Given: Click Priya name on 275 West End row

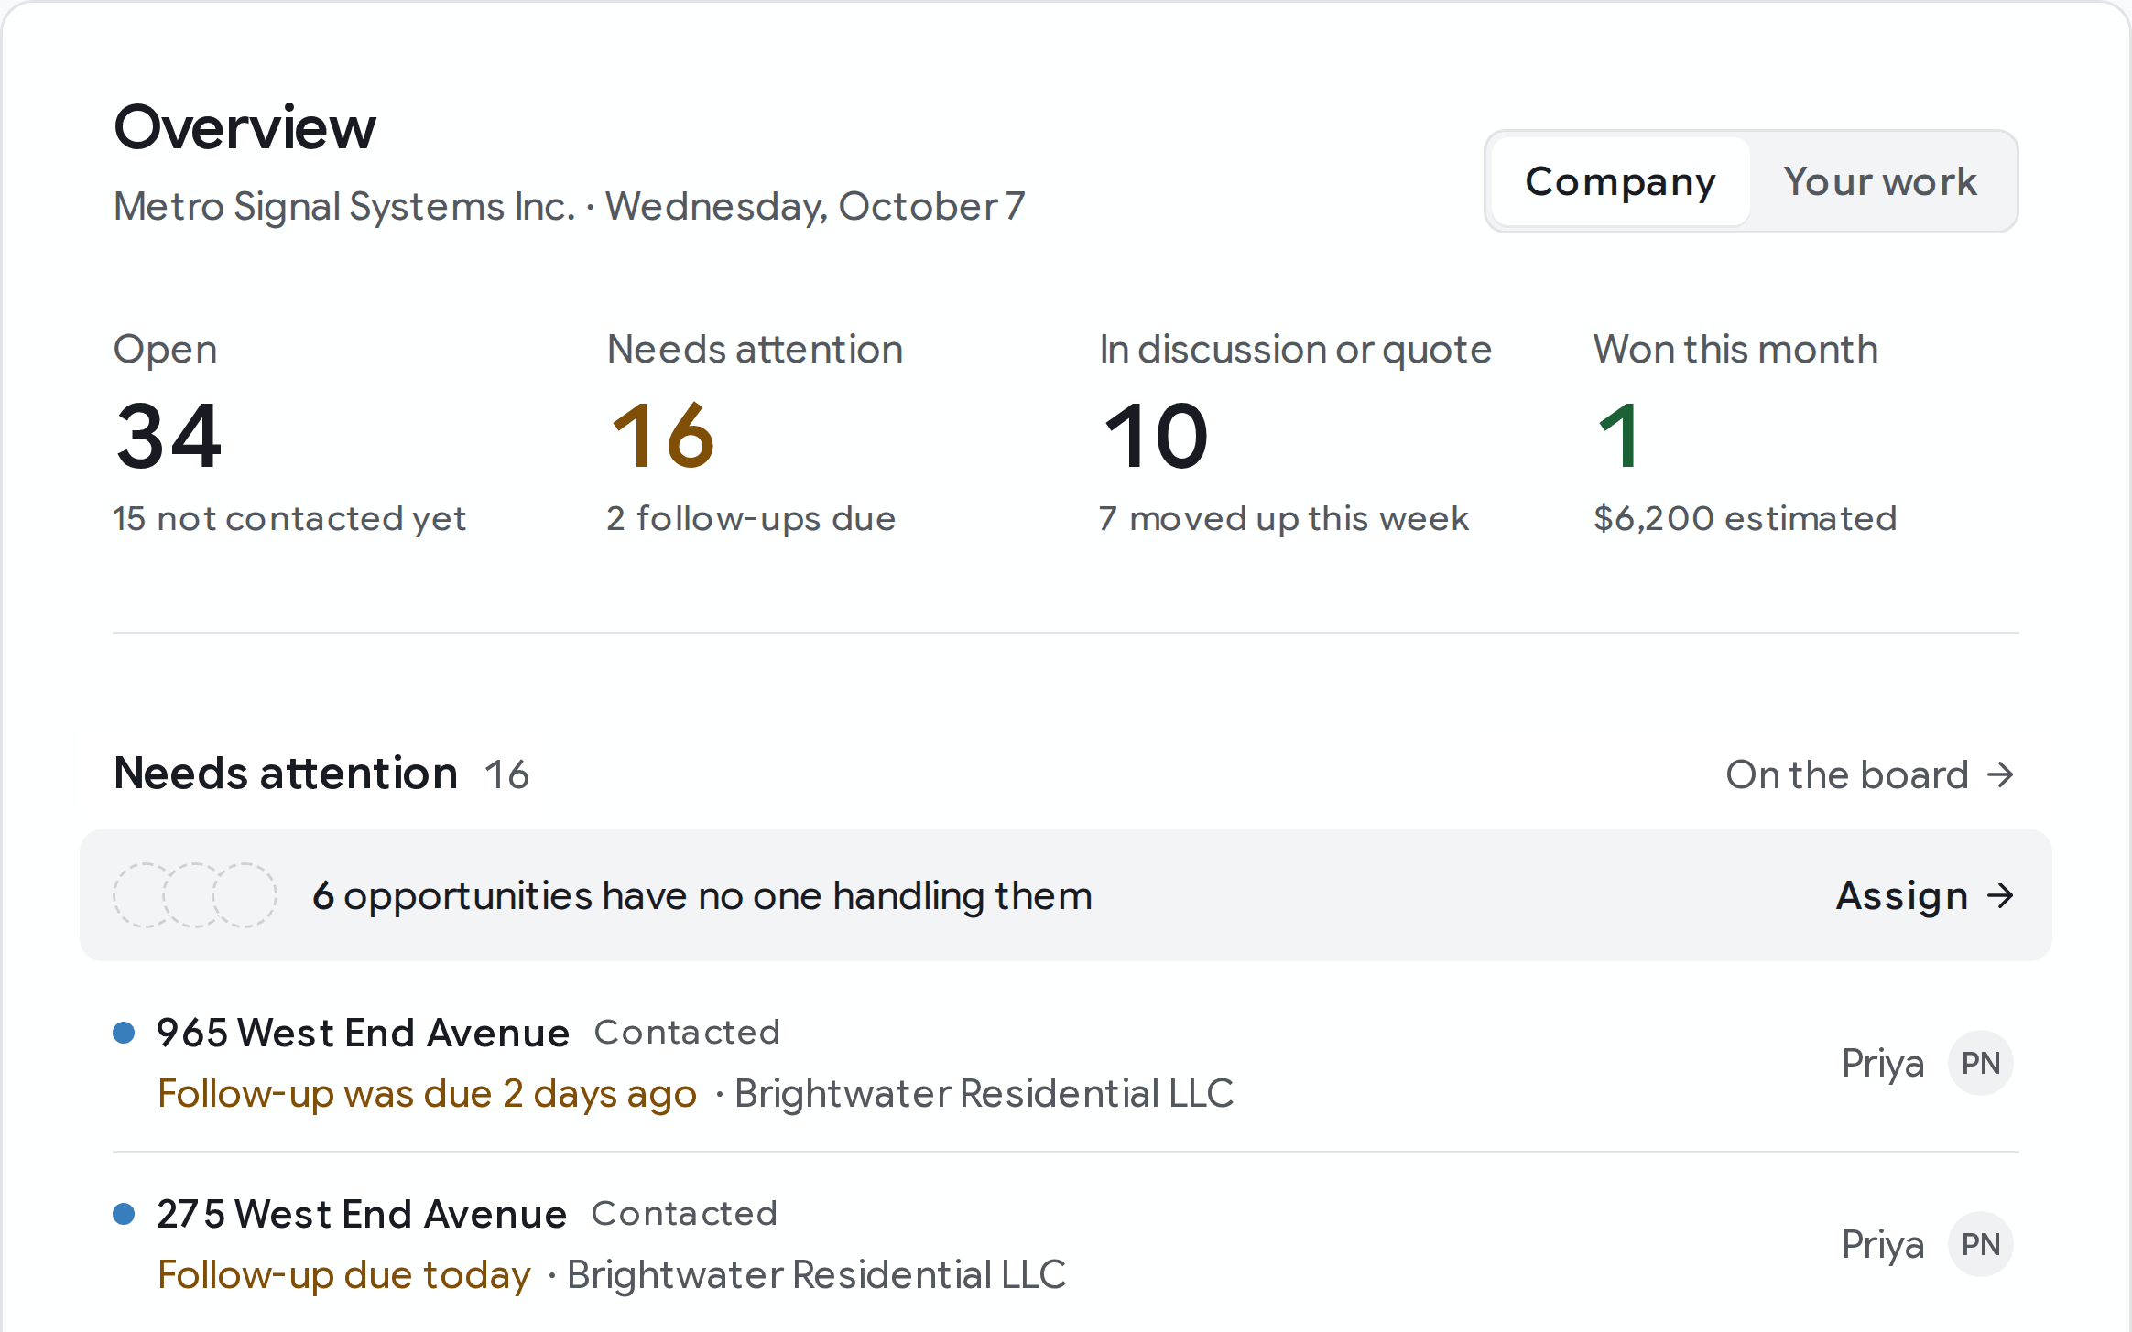Looking at the screenshot, I should point(1883,1245).
